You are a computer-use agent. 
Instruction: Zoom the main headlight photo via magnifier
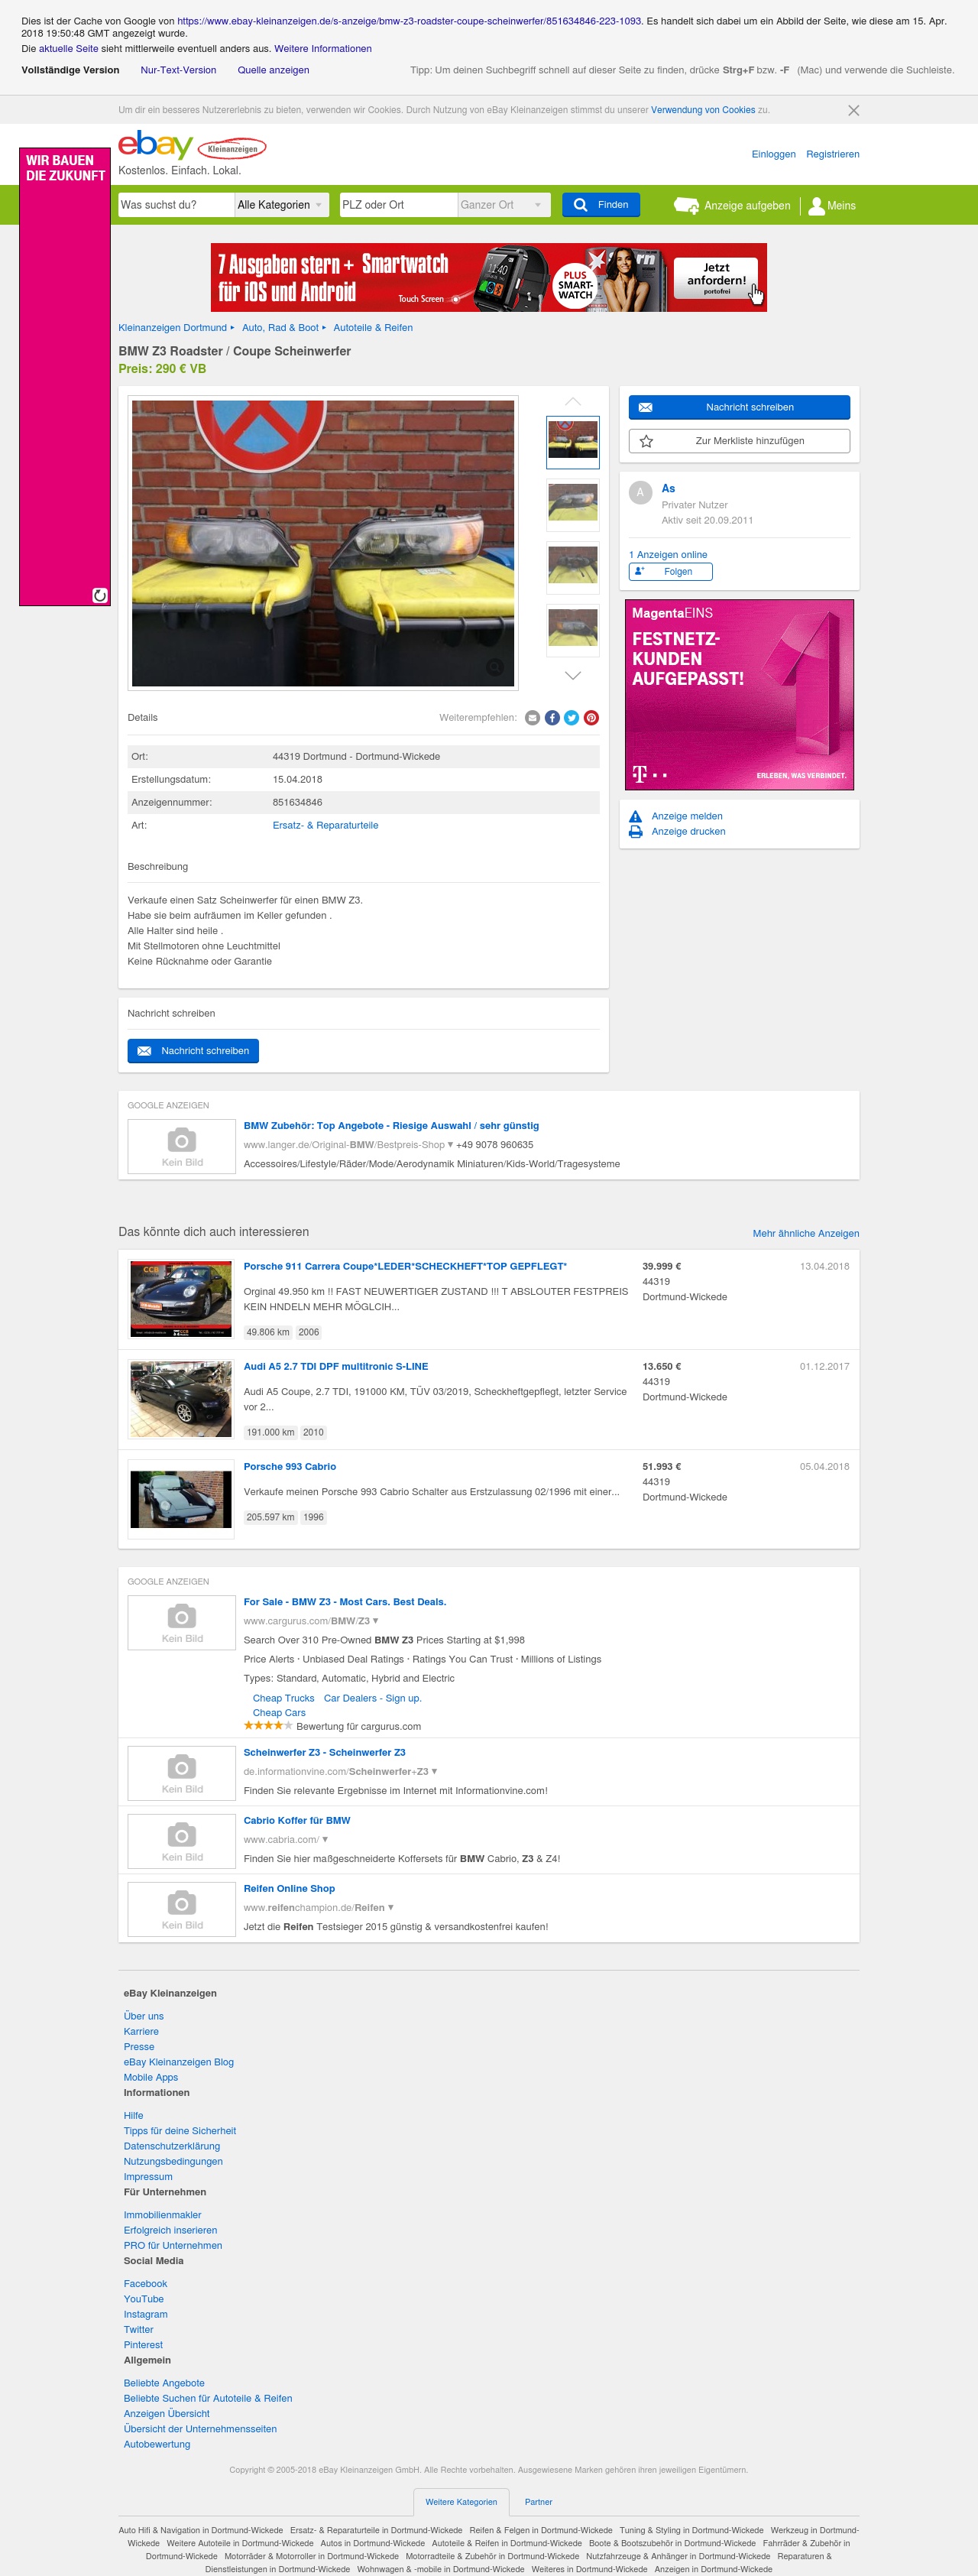(494, 667)
